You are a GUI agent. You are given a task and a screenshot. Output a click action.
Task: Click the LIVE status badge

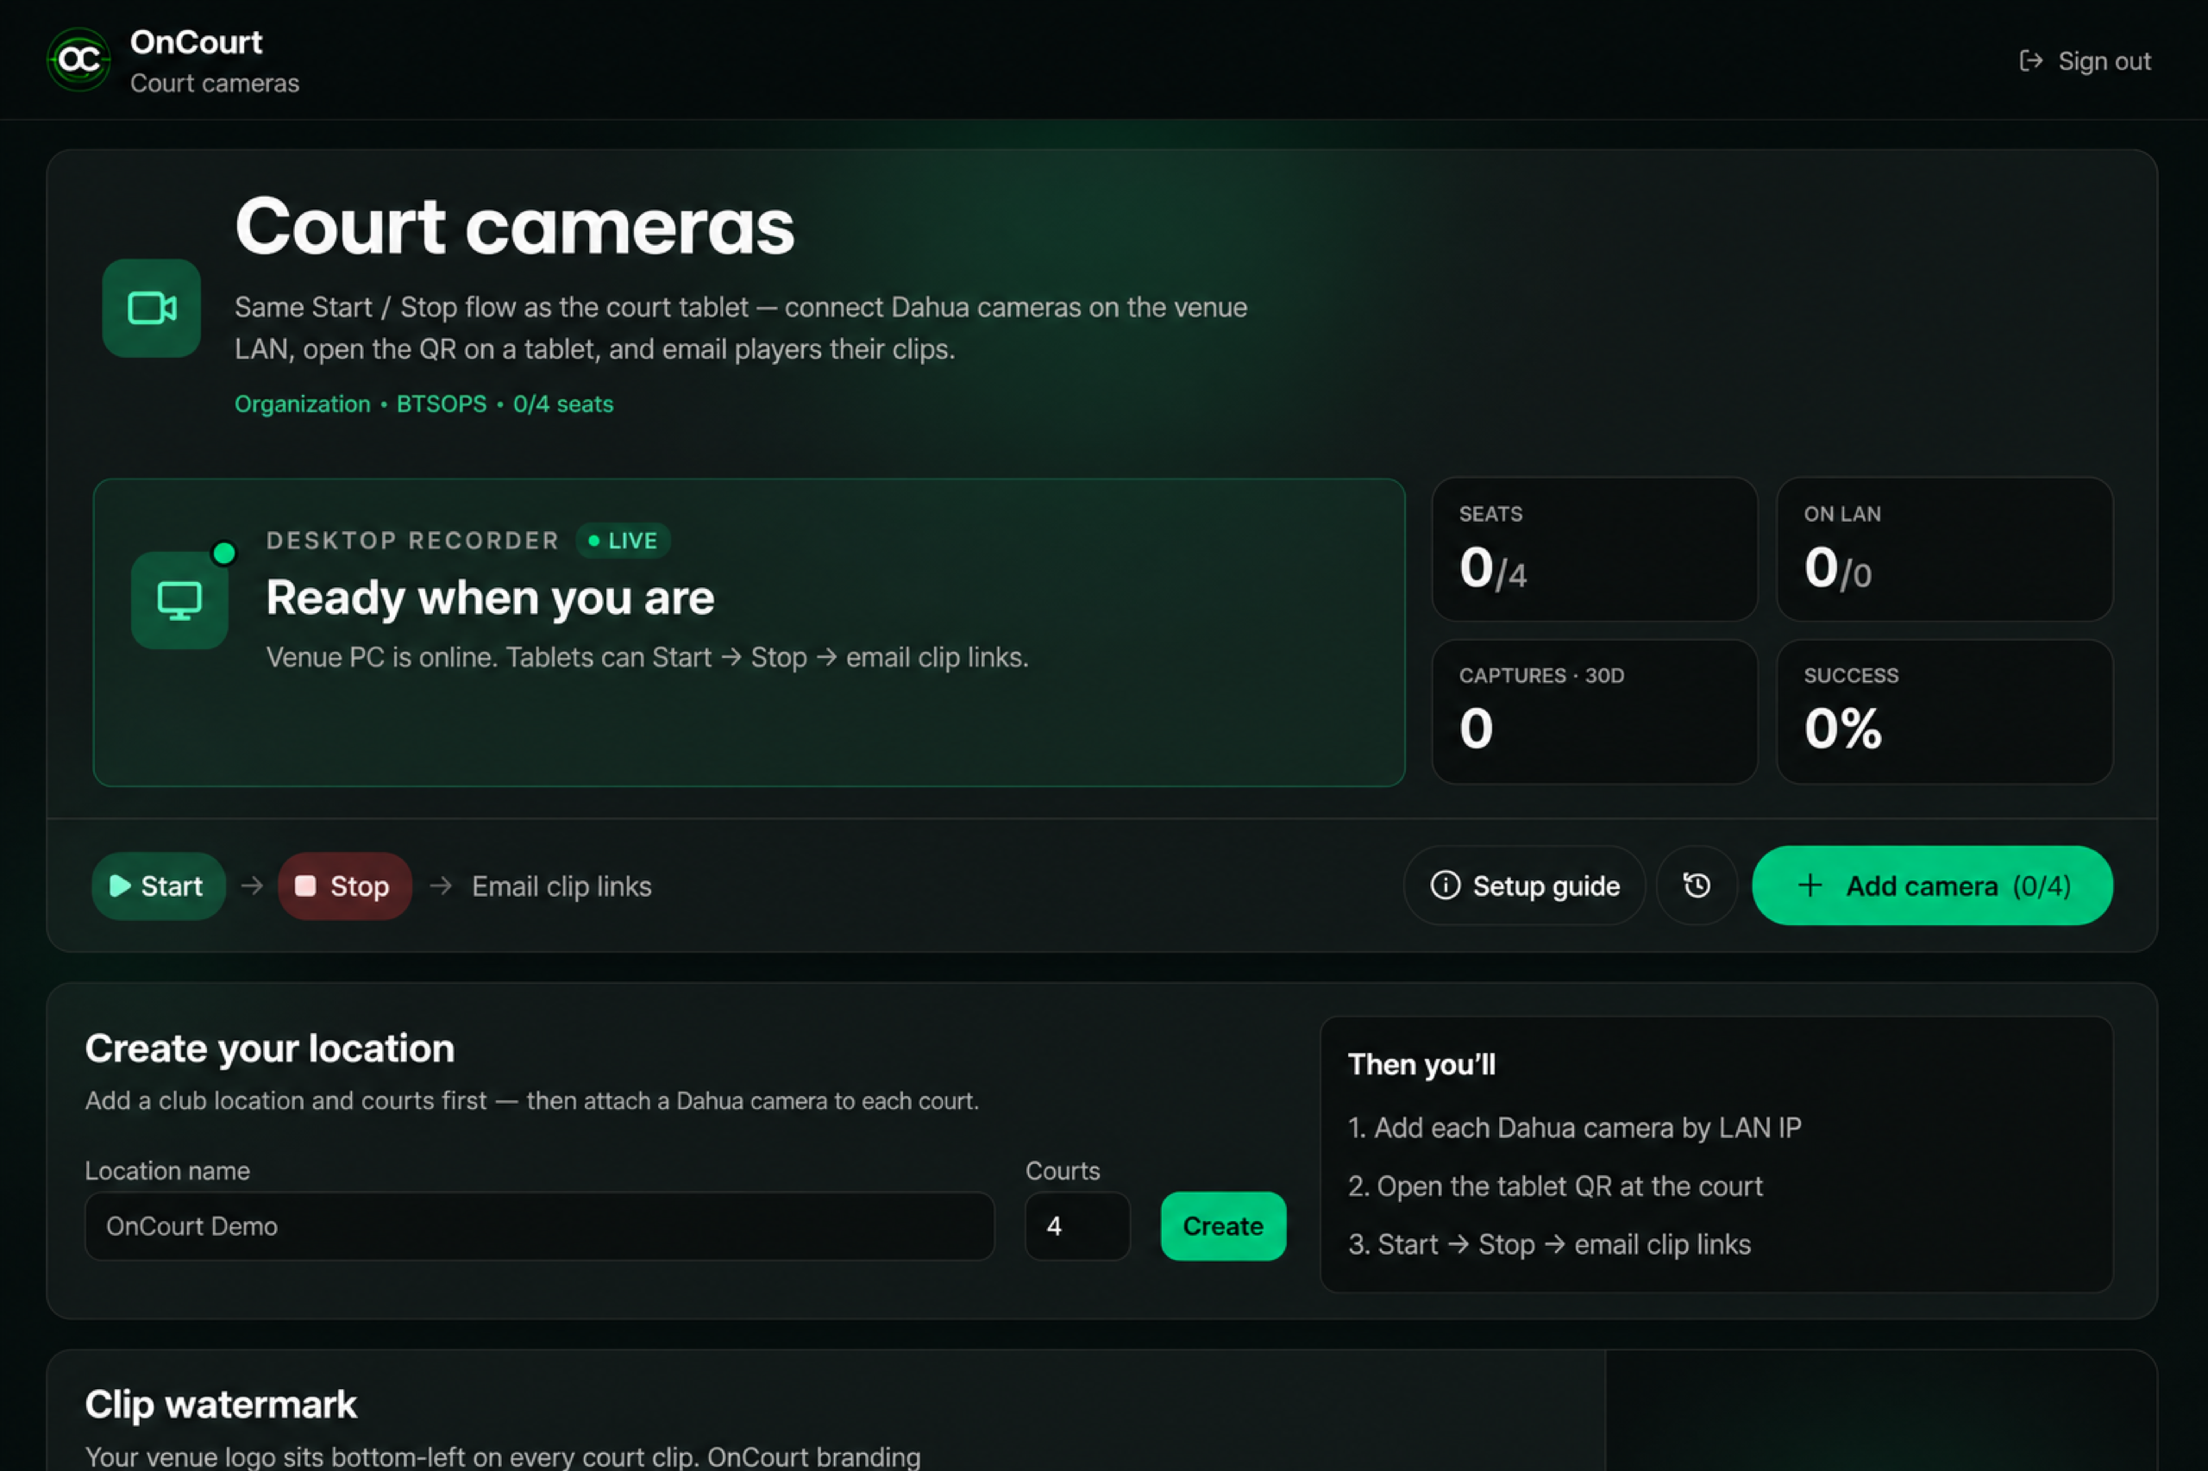[623, 541]
